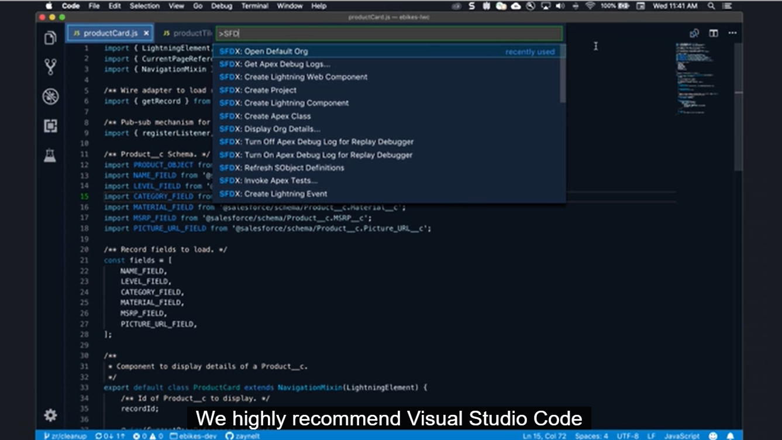Open errors and warnings count in status bar
The height and width of the screenshot is (440, 782).
point(148,435)
